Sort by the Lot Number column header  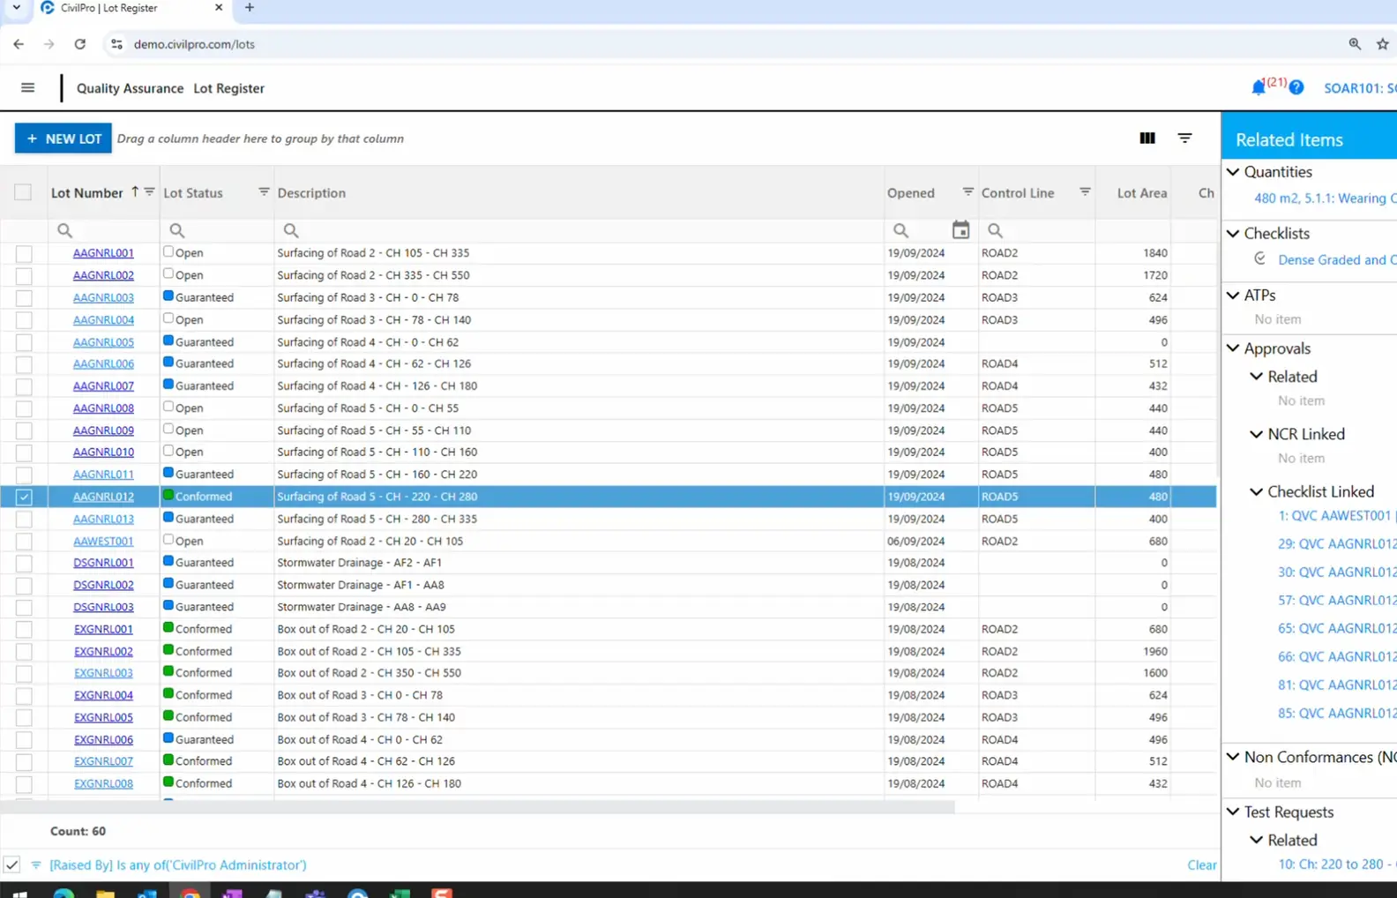[86, 192]
